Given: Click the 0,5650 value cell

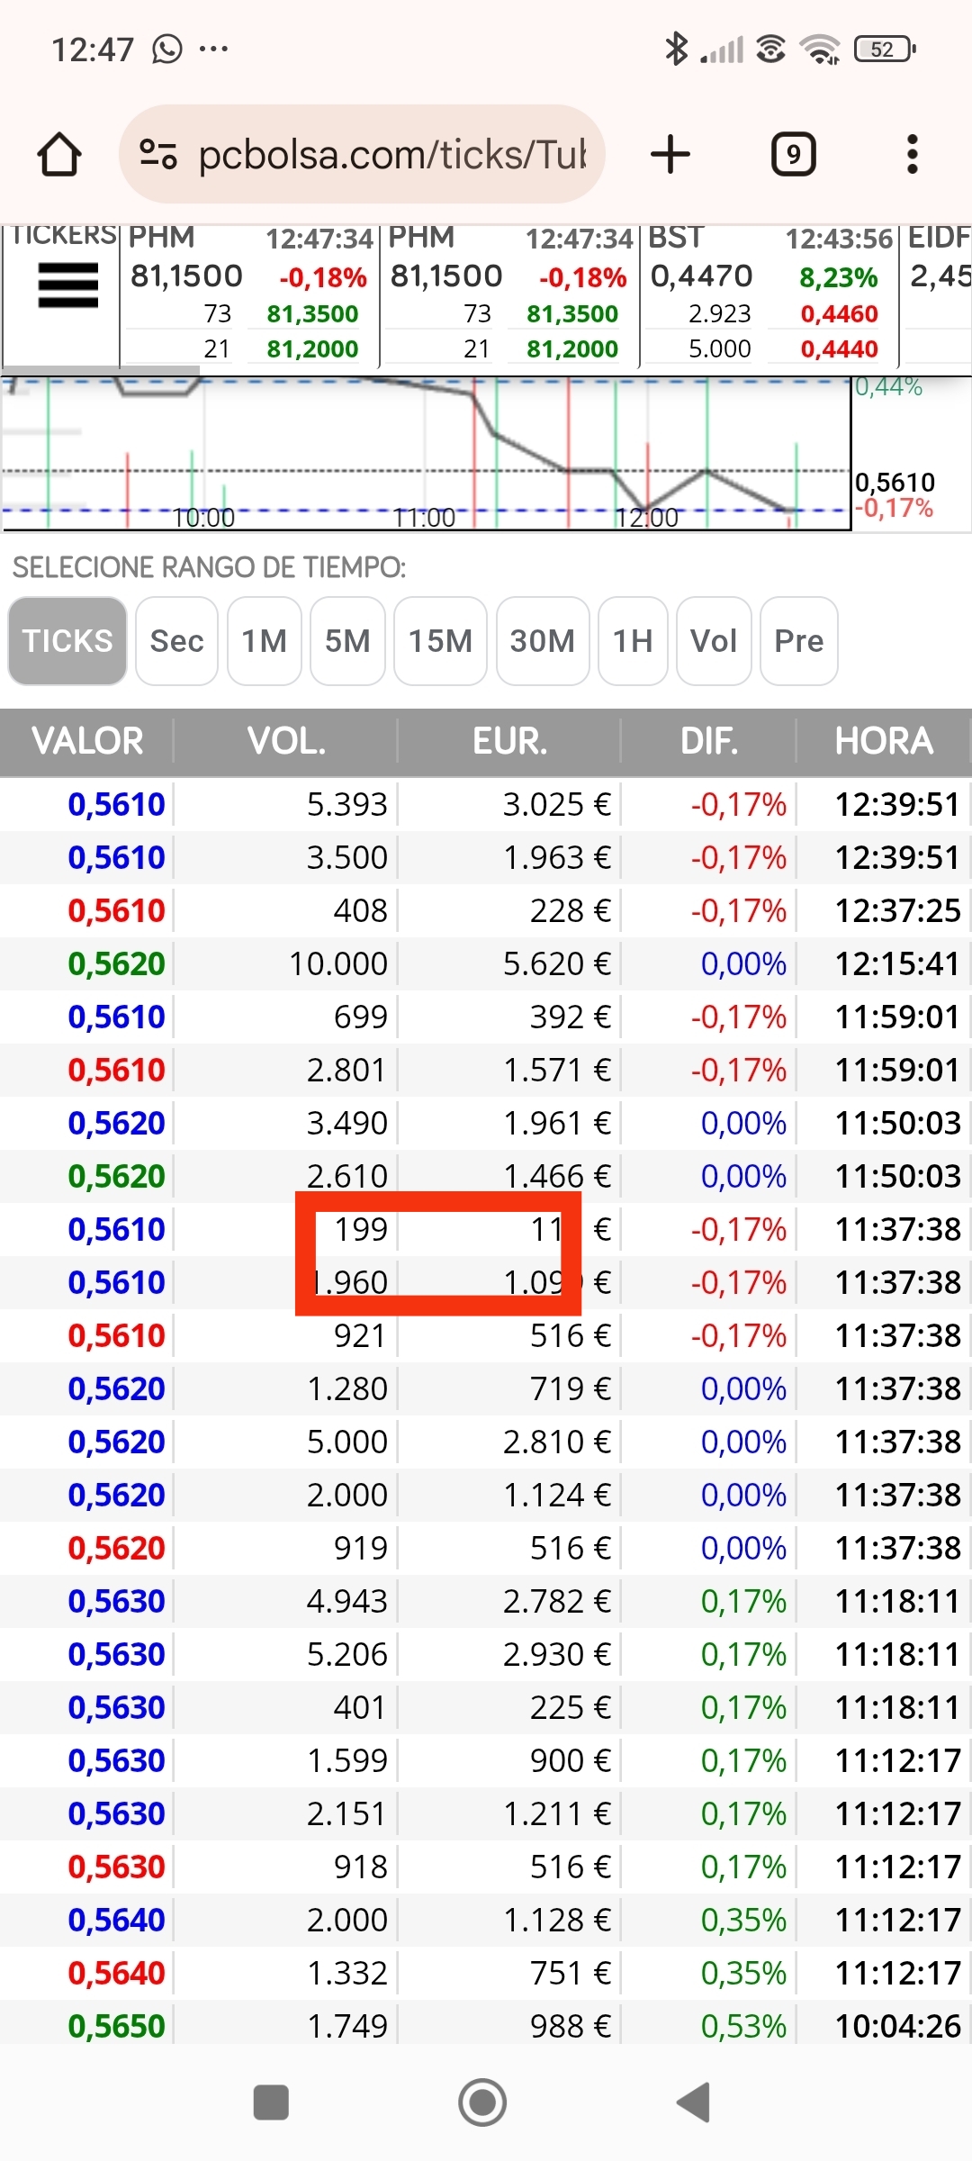Looking at the screenshot, I should click(x=117, y=2026).
